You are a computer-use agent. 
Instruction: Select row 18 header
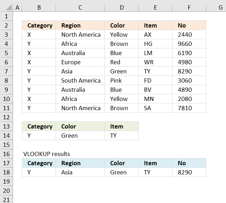tap(6, 172)
